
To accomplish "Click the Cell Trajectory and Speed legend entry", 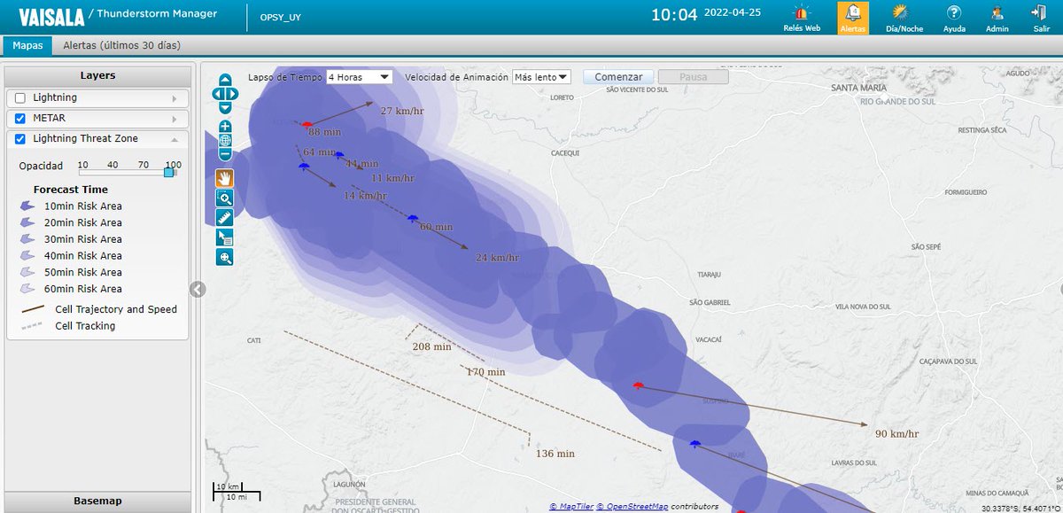I will click(99, 309).
